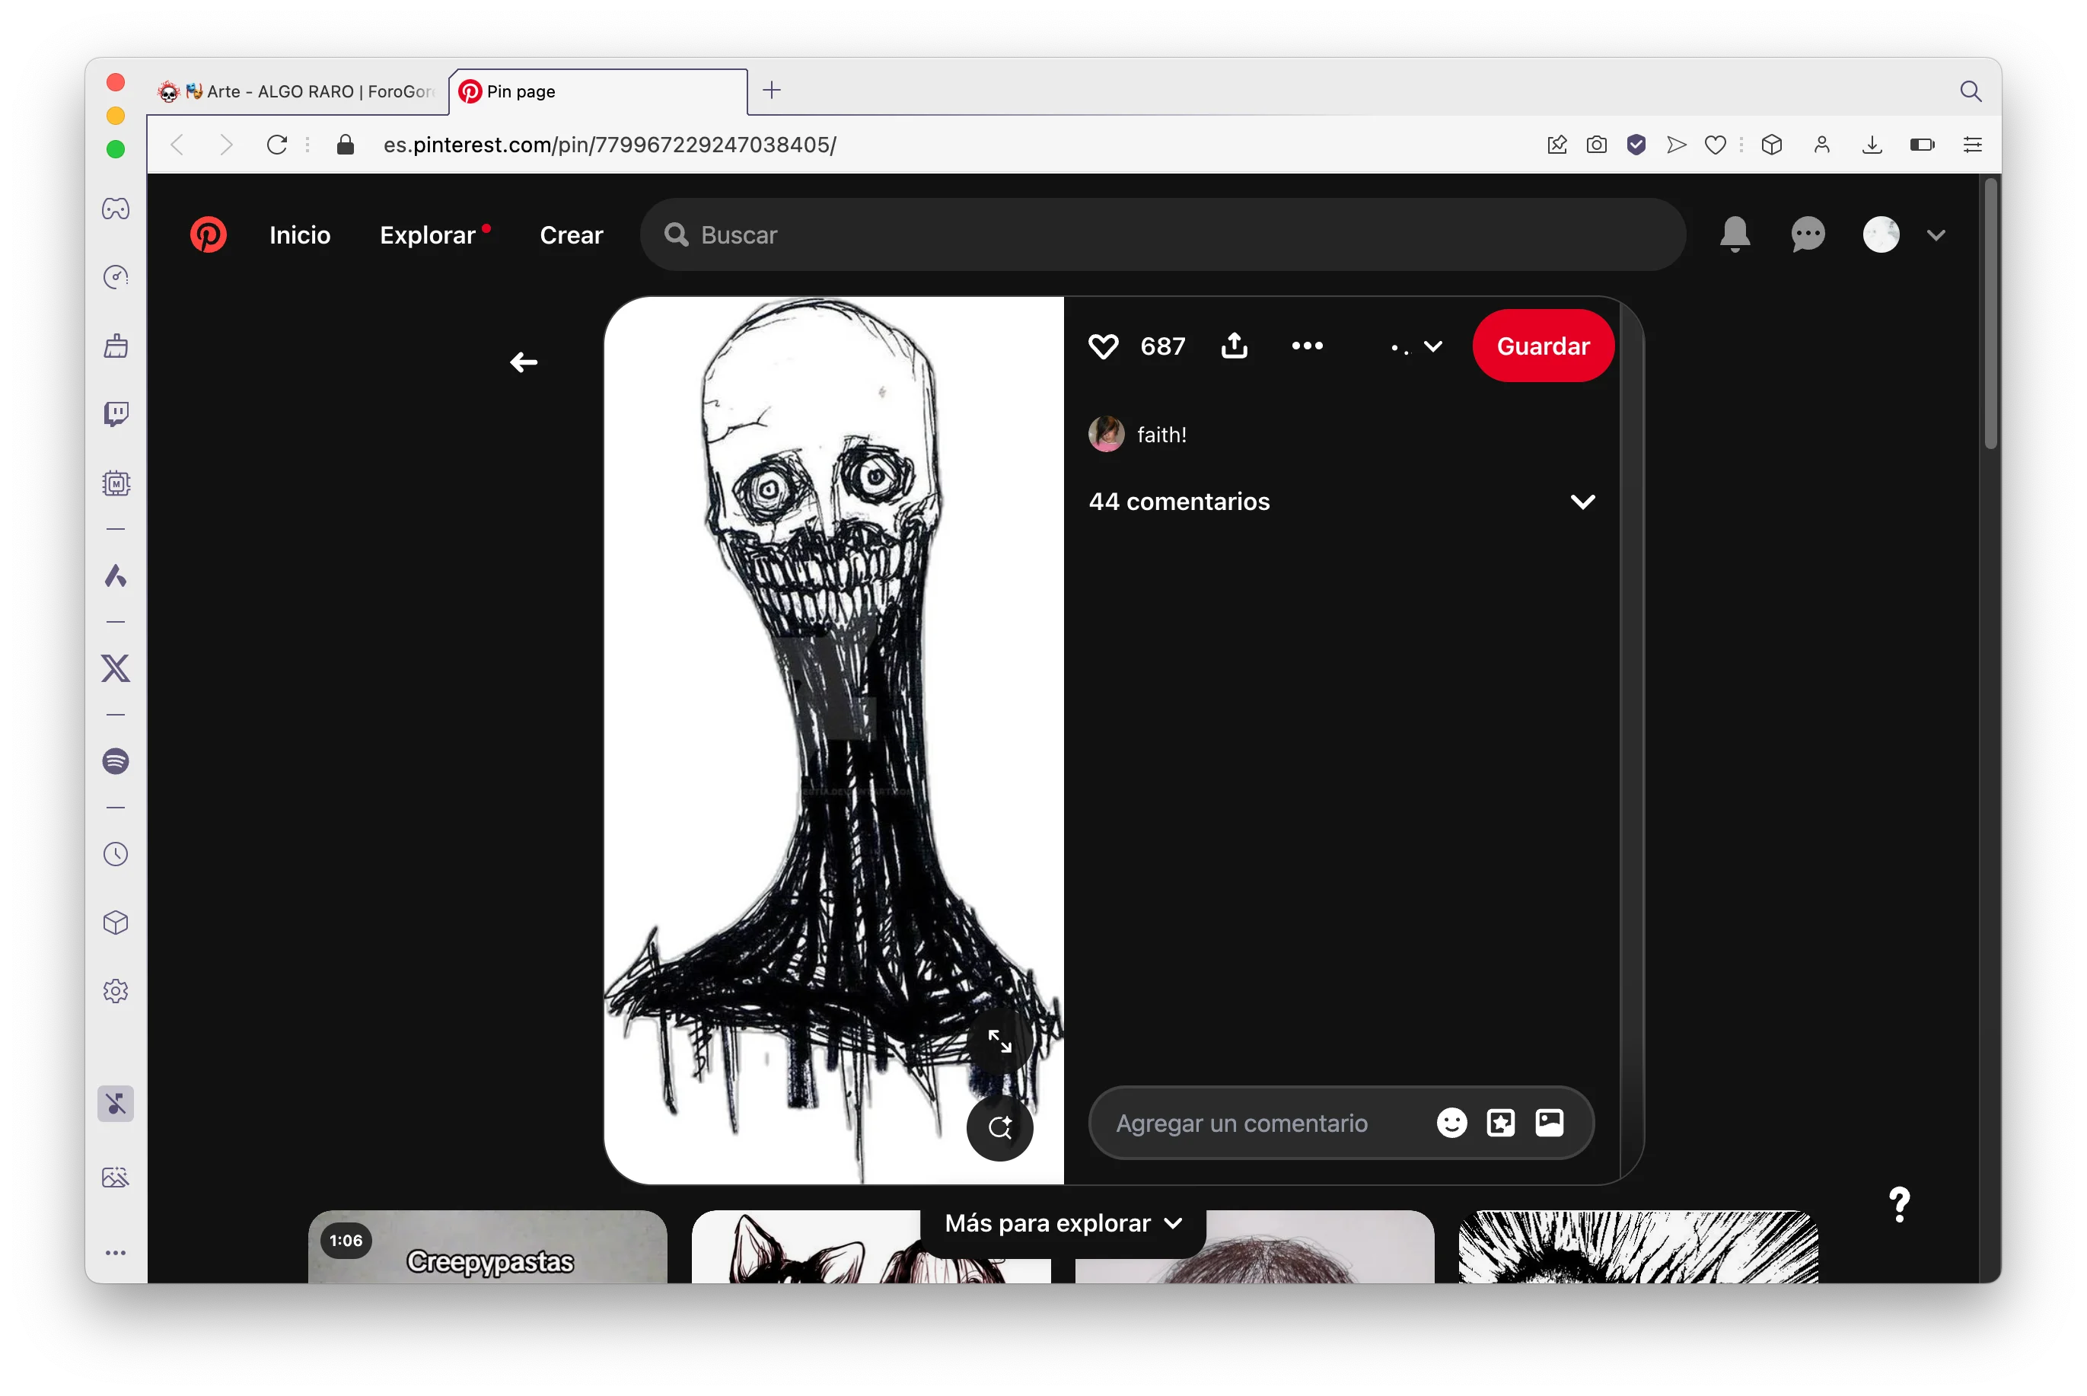2087x1396 pixels.
Task: Click the browser back button
Action: [177, 144]
